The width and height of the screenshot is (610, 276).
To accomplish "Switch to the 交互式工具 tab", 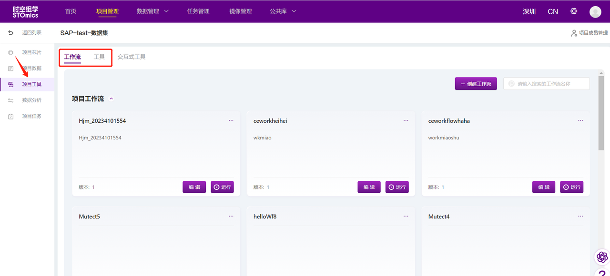I will [x=132, y=57].
